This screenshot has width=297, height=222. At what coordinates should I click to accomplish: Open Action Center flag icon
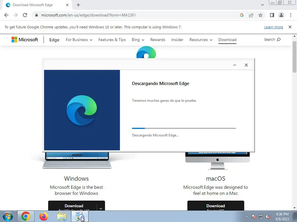254,217
